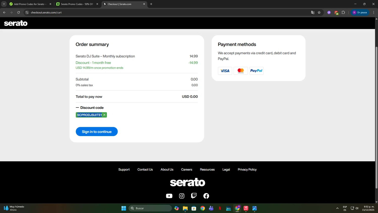Open the Windows Start menu
The width and height of the screenshot is (378, 213).
pyautogui.click(x=124, y=208)
